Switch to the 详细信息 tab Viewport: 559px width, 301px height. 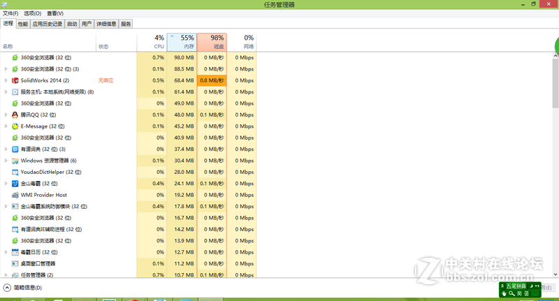106,24
